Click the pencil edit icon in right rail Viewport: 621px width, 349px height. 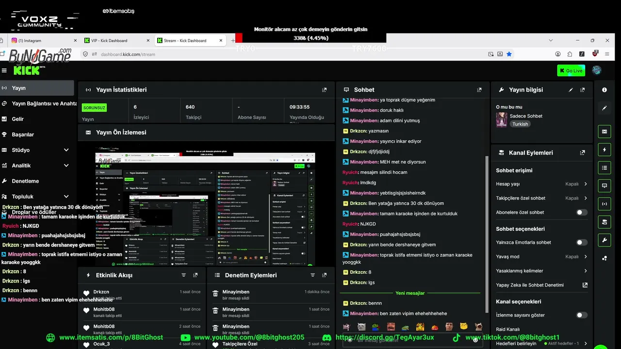point(605,108)
